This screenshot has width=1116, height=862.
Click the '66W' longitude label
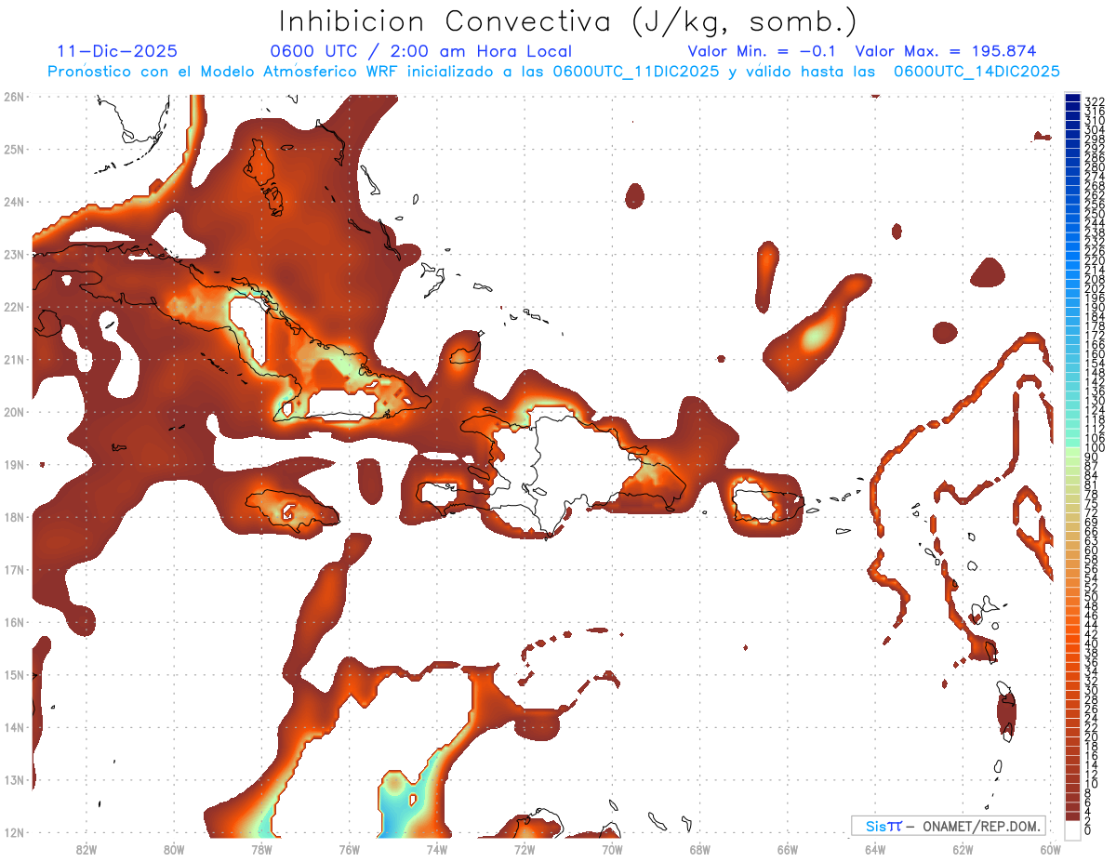click(788, 849)
